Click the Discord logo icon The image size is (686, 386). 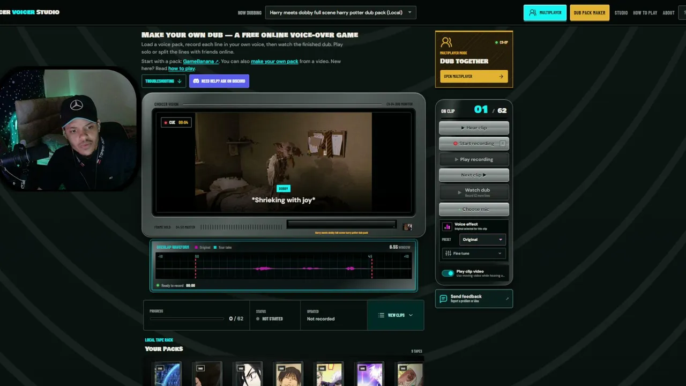point(196,81)
